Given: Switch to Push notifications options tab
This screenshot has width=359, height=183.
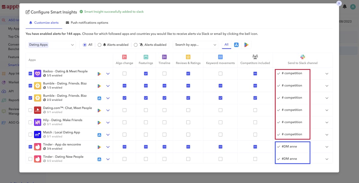Looking at the screenshot, I should pos(87,22).
